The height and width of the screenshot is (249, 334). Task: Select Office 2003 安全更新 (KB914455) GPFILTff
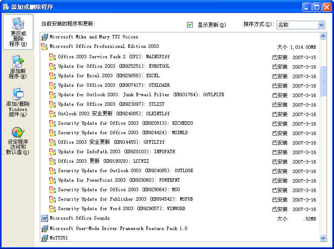(x=111, y=142)
